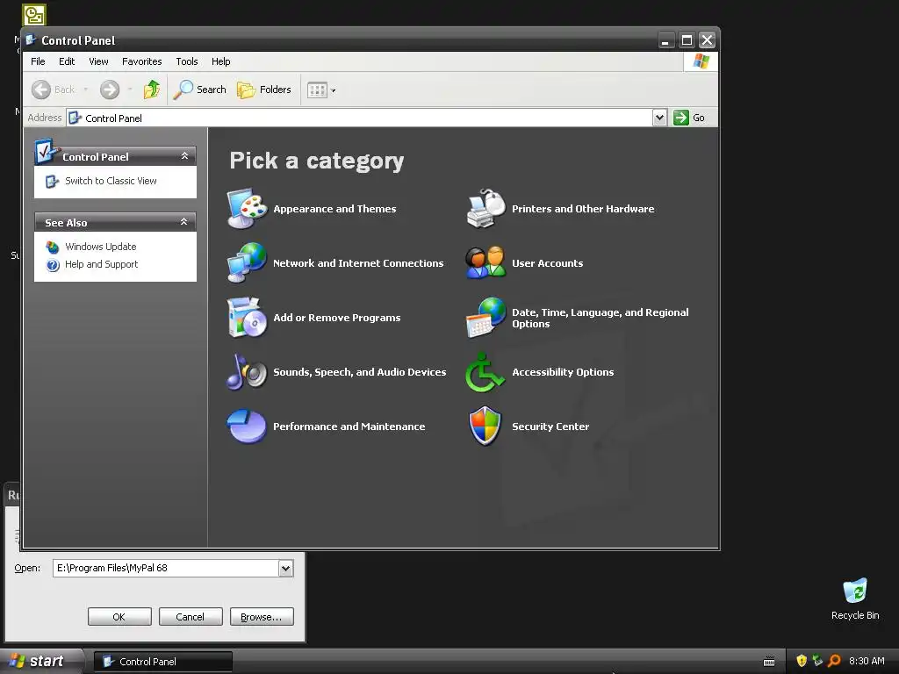The height and width of the screenshot is (674, 899).
Task: Click Cancel in the Run dialog
Action: point(191,617)
